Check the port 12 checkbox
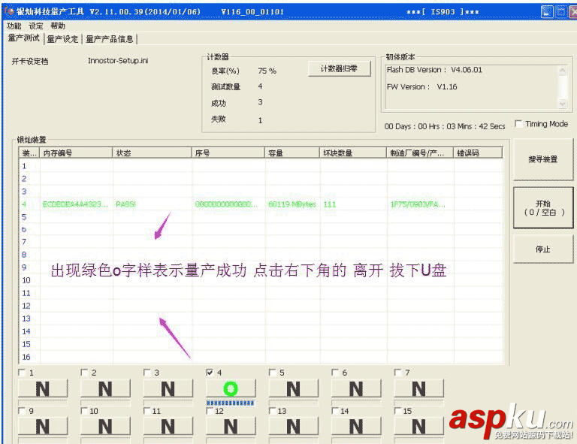The width and height of the screenshot is (577, 444). point(210,411)
